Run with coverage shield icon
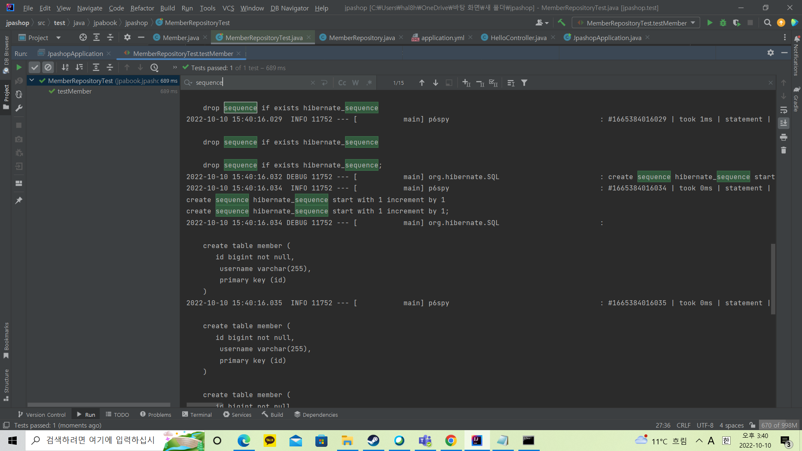 click(737, 23)
